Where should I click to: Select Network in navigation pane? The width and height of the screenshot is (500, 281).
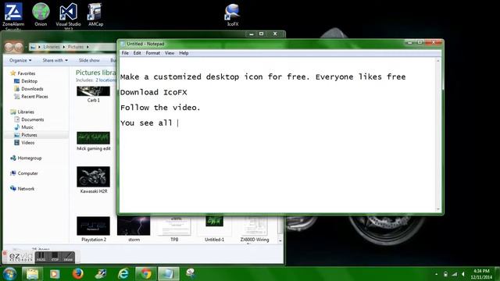pos(26,189)
